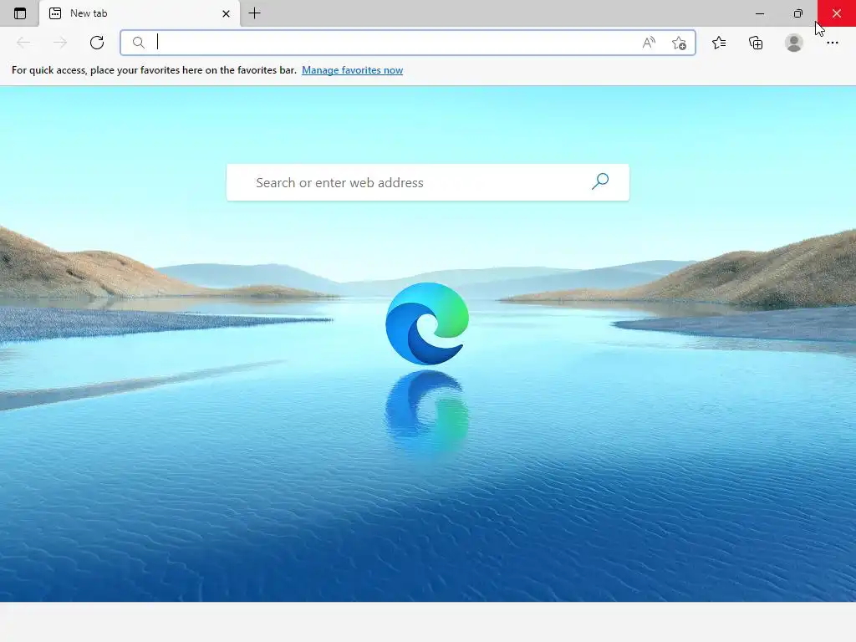Turn on Read aloud icon in address bar
The height and width of the screenshot is (642, 856).
click(649, 43)
